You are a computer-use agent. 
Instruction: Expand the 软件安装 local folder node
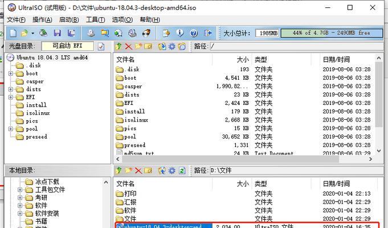[20, 214]
